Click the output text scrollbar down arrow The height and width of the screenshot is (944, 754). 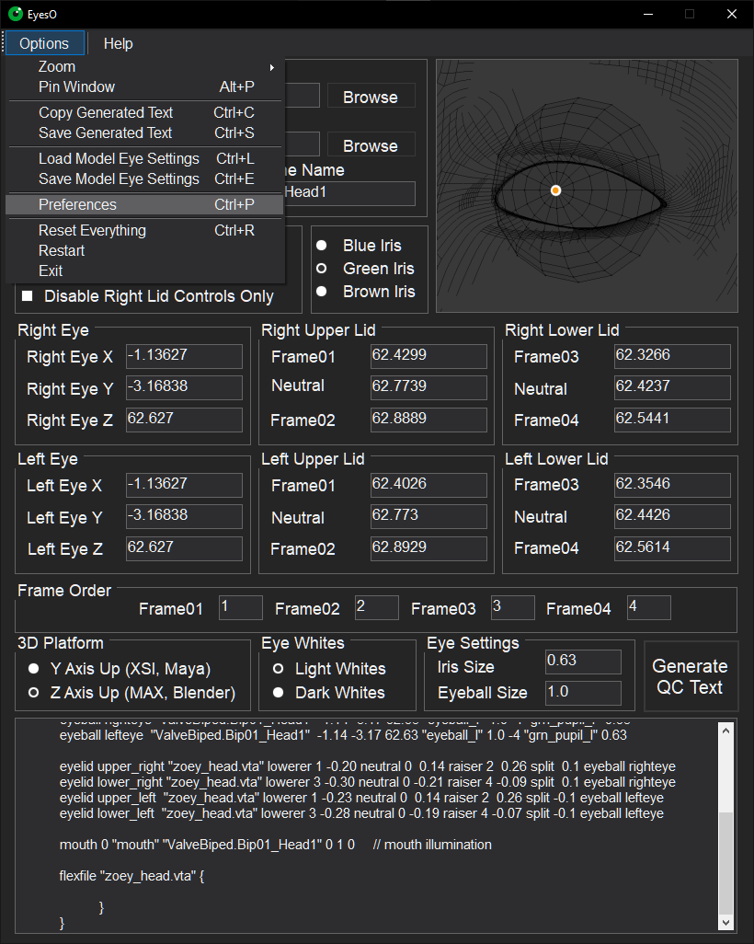[725, 922]
